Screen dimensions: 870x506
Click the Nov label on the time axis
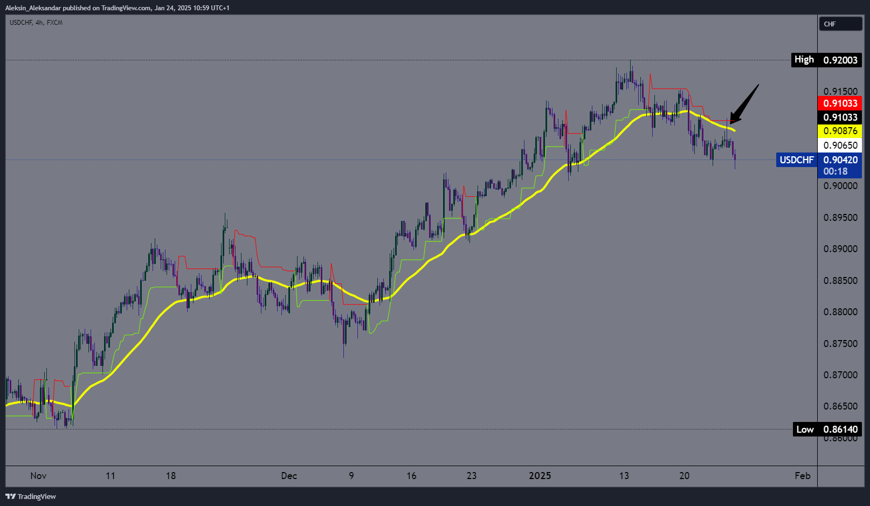click(x=38, y=476)
